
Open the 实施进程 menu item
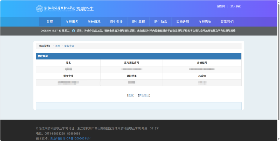pos(183,22)
